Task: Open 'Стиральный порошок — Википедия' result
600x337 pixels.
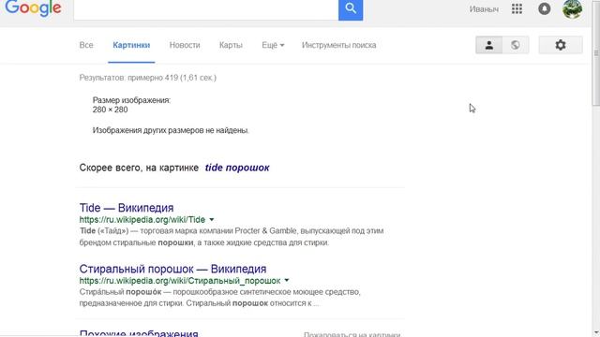Action: click(172, 269)
